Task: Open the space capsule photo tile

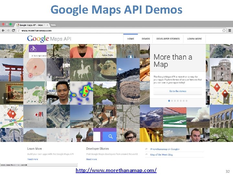Action: [105, 70]
